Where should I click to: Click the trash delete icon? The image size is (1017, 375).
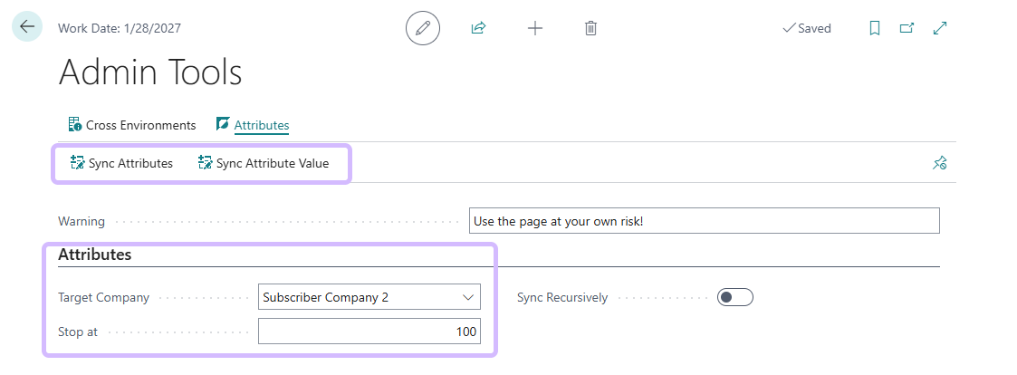click(590, 28)
